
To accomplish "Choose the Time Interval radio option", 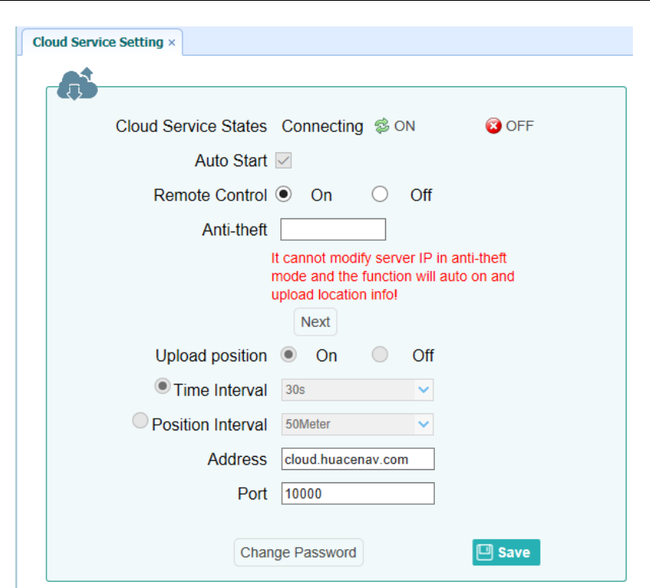I will [163, 385].
